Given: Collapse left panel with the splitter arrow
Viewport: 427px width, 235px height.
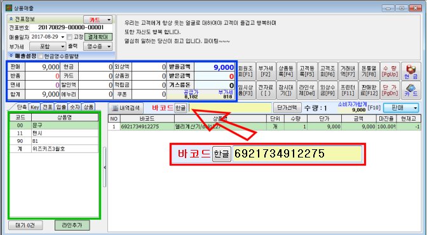Looking at the screenshot, I should point(105,167).
